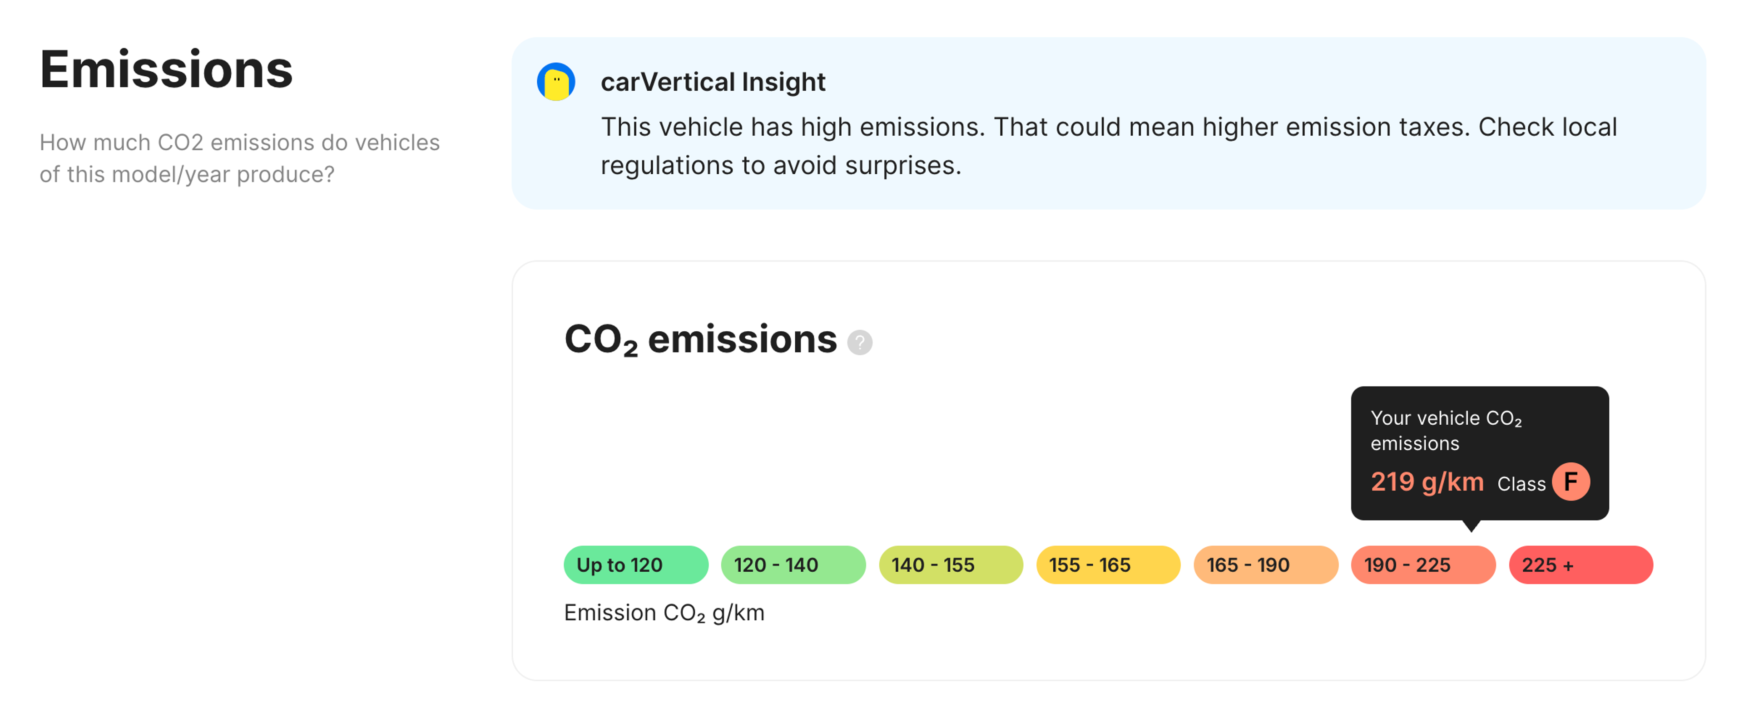
Task: Select the '155 - 165' range chip
Action: click(1108, 564)
